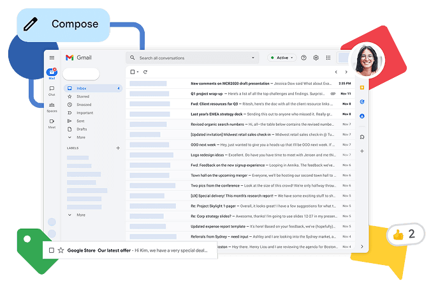431x288 pixels.
Task: Go to older messages arrow
Action: pyautogui.click(x=346, y=72)
